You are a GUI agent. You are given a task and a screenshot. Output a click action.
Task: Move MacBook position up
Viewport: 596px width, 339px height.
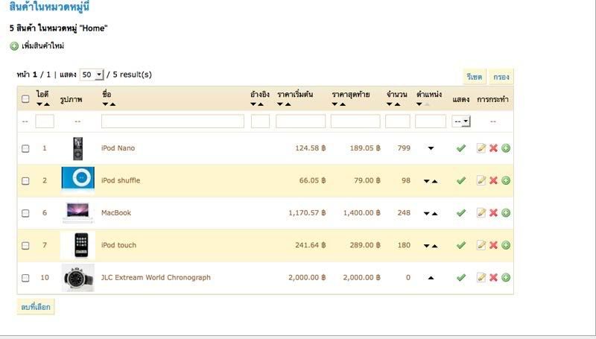[x=435, y=214]
